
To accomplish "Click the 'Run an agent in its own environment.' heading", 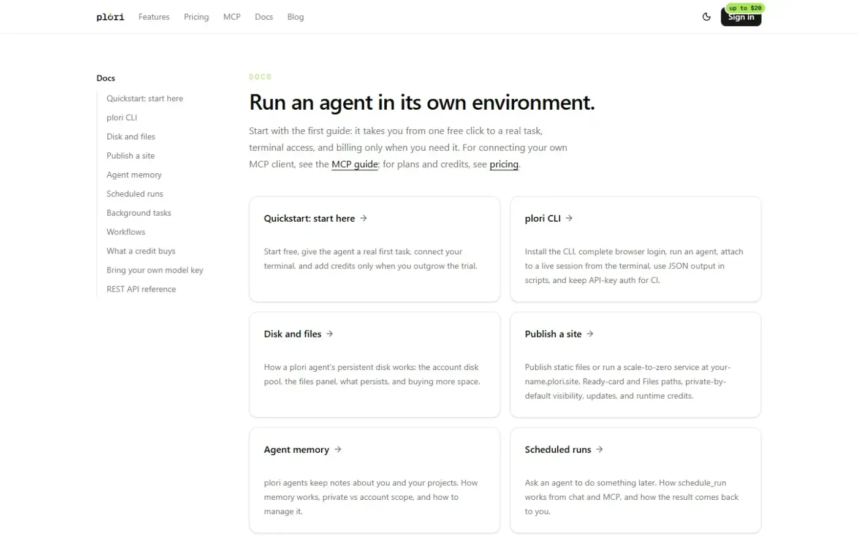I will point(422,102).
